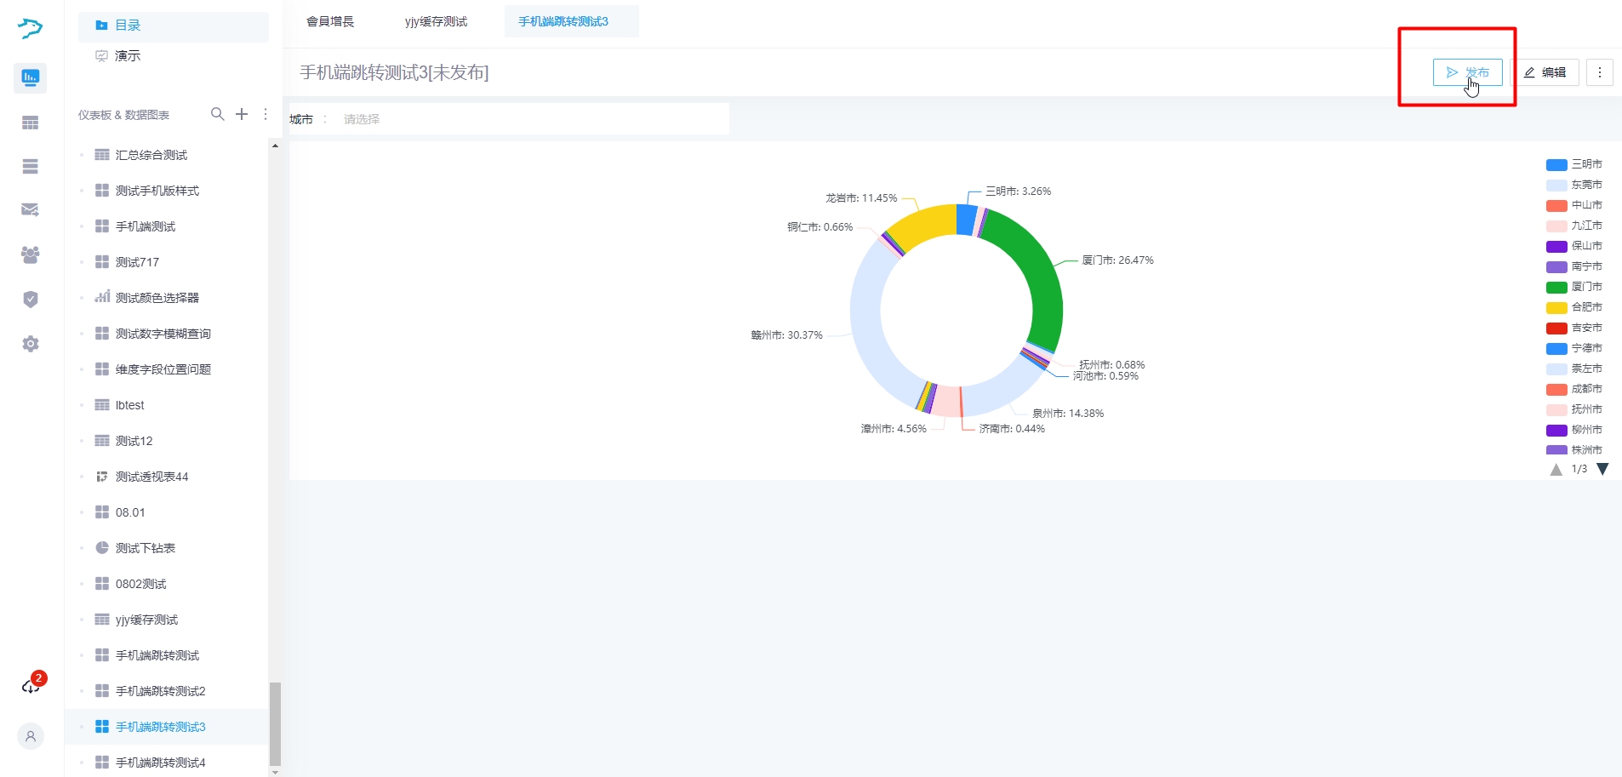The width and height of the screenshot is (1622, 777).
Task: Click the 发布 publish button
Action: coord(1467,72)
